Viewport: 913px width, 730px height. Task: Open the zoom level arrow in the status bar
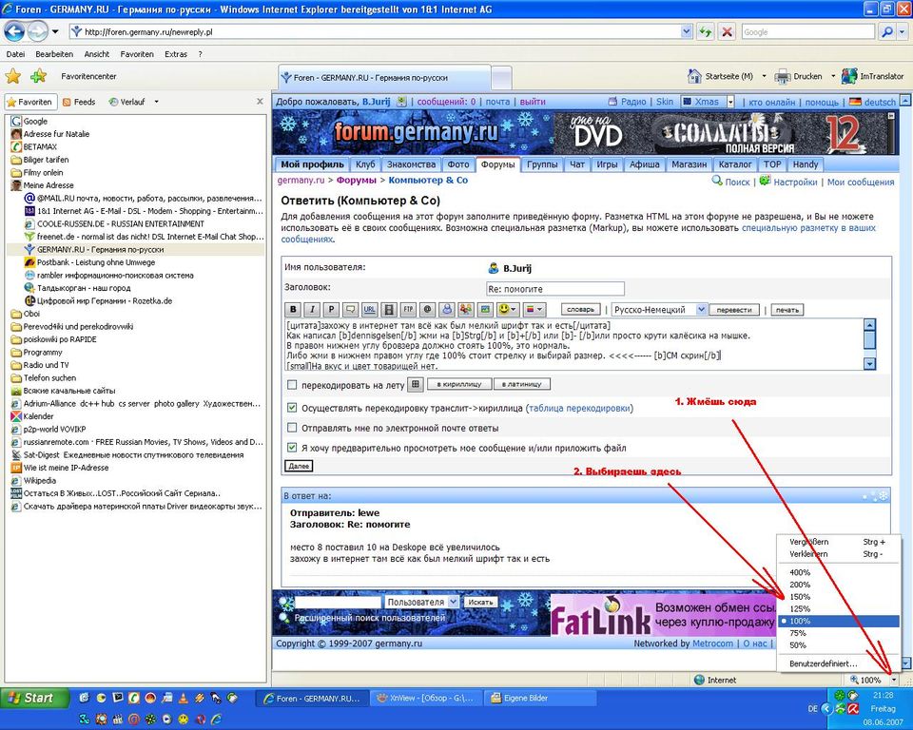(x=894, y=680)
